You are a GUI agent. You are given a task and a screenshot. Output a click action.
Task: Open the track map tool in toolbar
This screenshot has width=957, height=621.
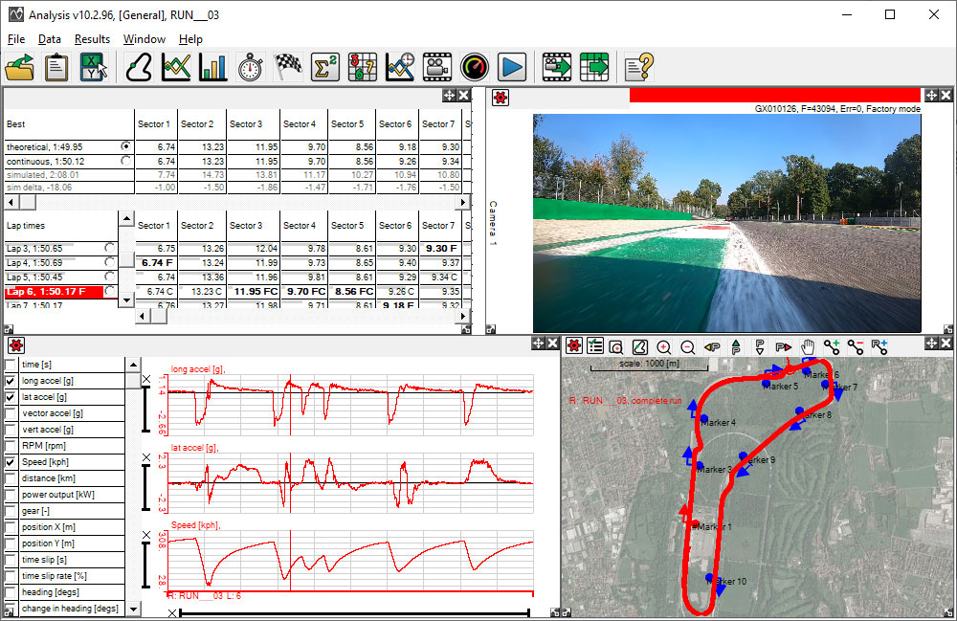(140, 67)
